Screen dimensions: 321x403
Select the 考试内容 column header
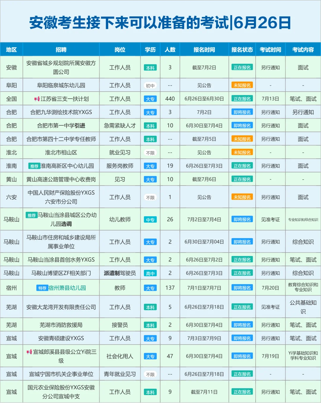tap(303, 50)
